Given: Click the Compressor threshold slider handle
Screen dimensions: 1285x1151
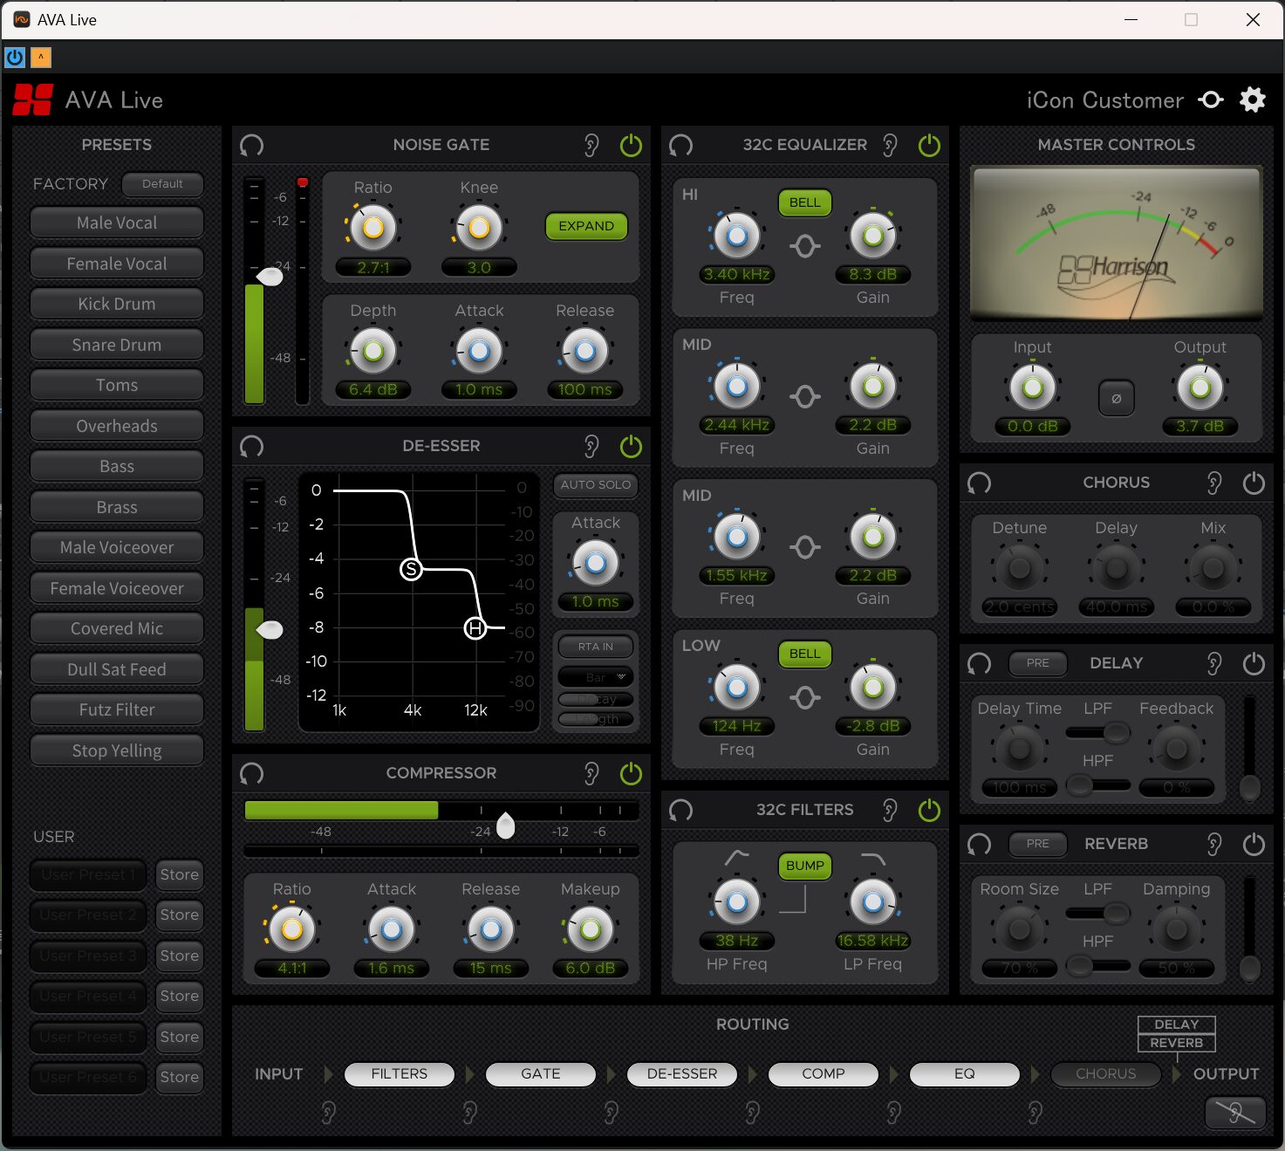Looking at the screenshot, I should point(505,825).
